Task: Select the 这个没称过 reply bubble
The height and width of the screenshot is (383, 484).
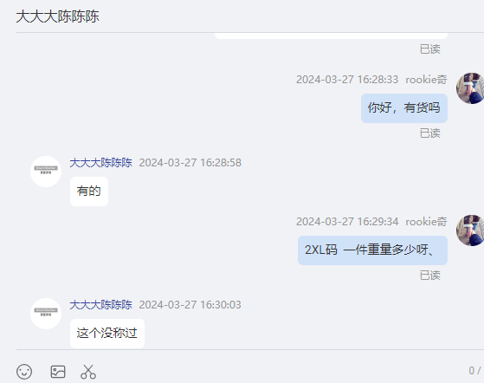Action: (x=107, y=334)
